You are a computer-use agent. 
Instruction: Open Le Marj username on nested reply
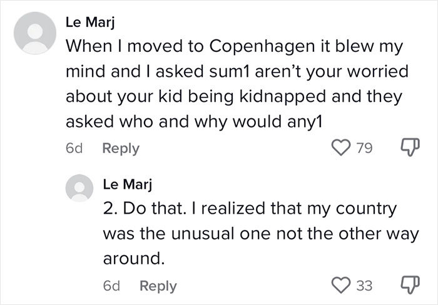123,185
